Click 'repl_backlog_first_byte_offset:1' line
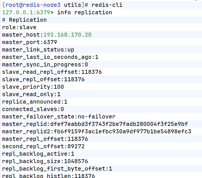This screenshot has height=178, width=202. (x=57, y=169)
